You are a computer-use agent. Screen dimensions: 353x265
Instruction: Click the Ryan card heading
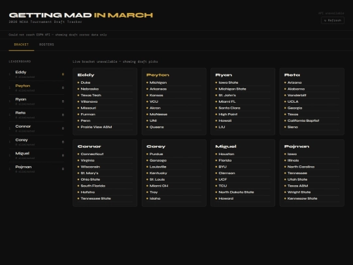point(224,75)
